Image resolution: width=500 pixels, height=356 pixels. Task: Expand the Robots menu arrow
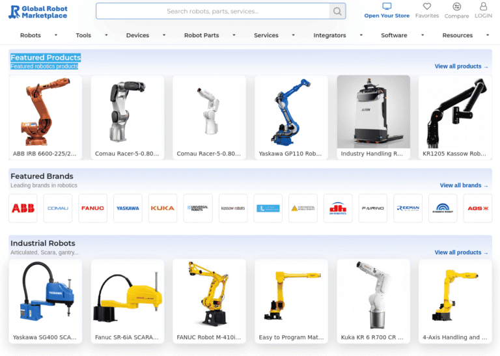[56, 35]
